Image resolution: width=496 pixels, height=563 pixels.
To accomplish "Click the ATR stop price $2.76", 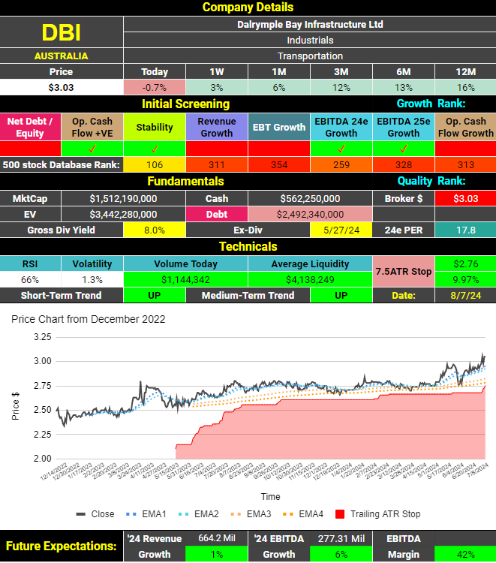I will 465,264.
